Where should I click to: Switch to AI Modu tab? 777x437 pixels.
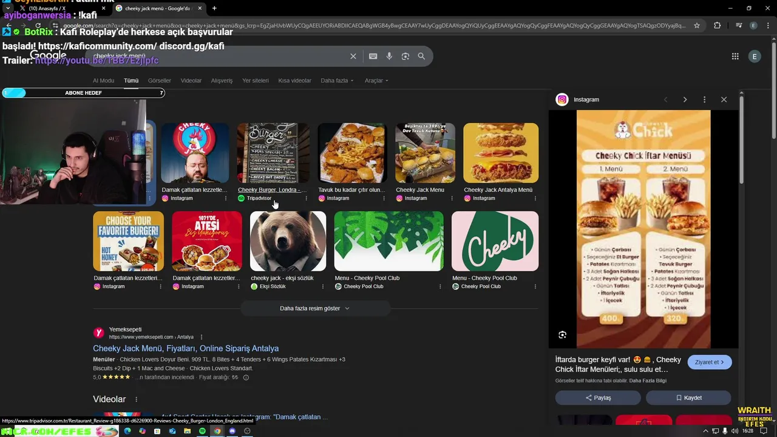(103, 81)
